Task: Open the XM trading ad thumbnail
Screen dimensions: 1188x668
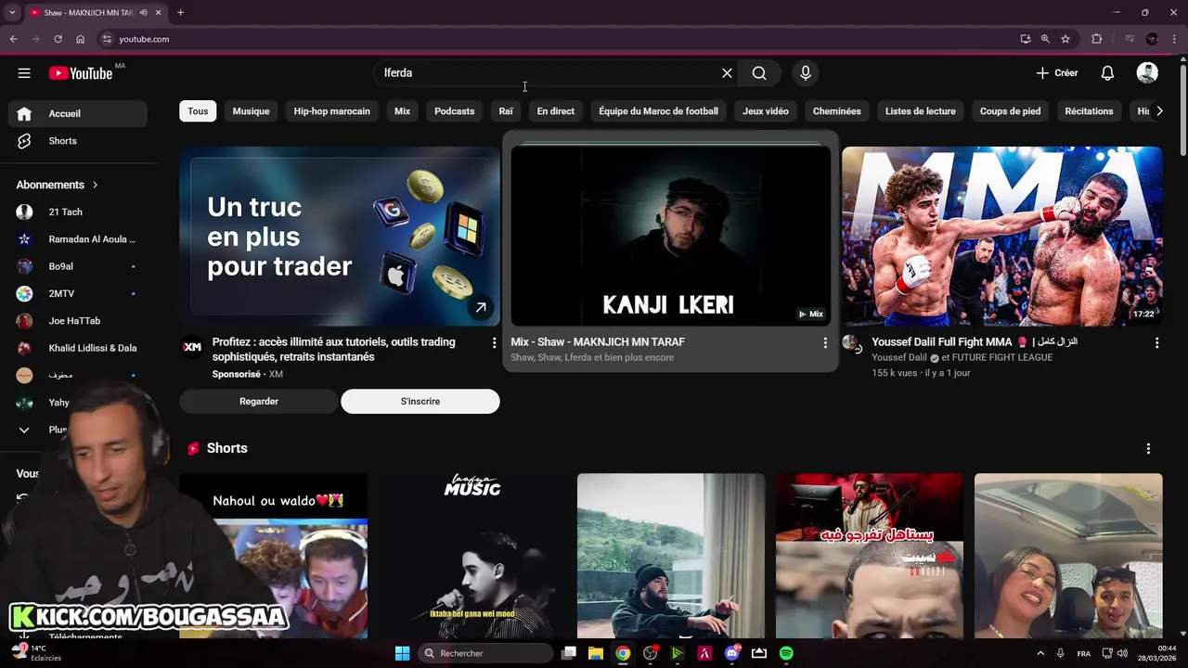Action: (340, 237)
